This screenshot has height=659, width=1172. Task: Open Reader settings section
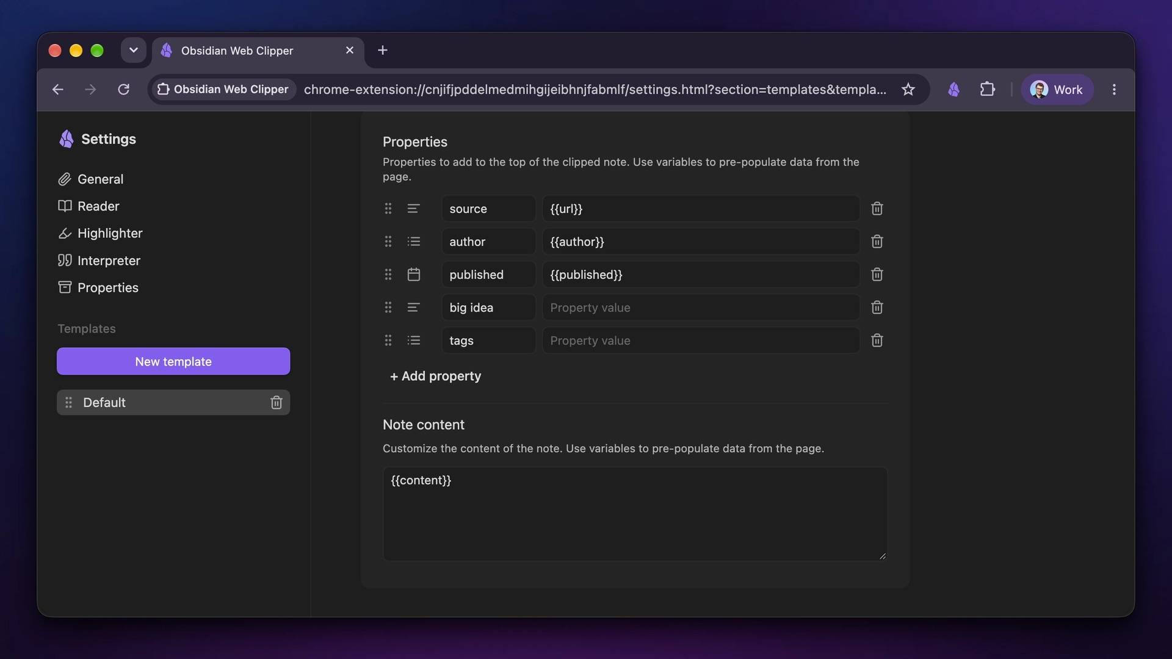pos(89,206)
